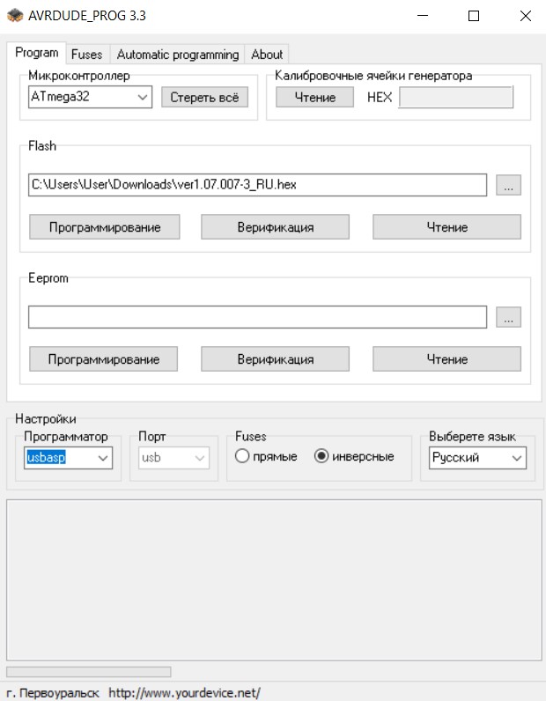Click the progress bar above status line
The width and height of the screenshot is (546, 701).
(88, 673)
